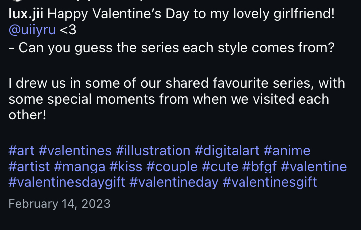Open the #valentinesdaygift hashtag

[67, 182]
